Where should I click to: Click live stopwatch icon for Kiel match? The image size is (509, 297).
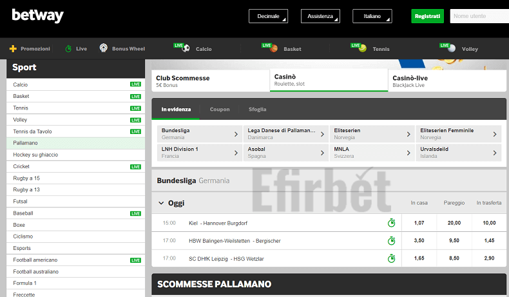tap(392, 223)
